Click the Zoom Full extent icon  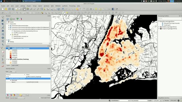point(42,9)
